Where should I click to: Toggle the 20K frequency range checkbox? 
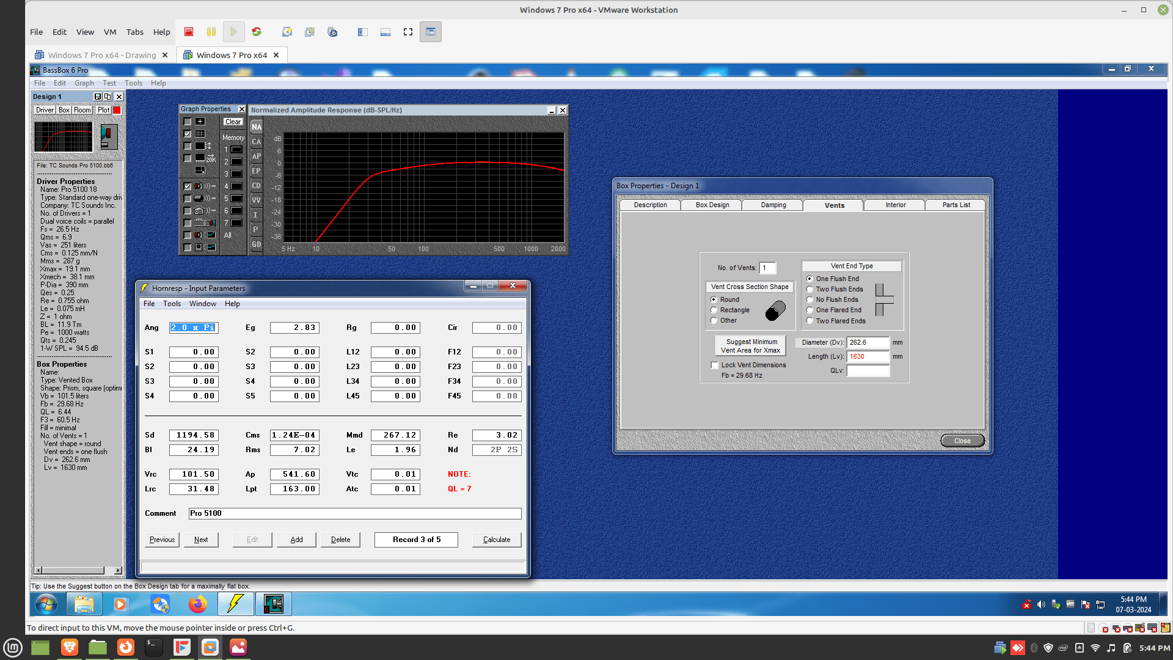[188, 158]
